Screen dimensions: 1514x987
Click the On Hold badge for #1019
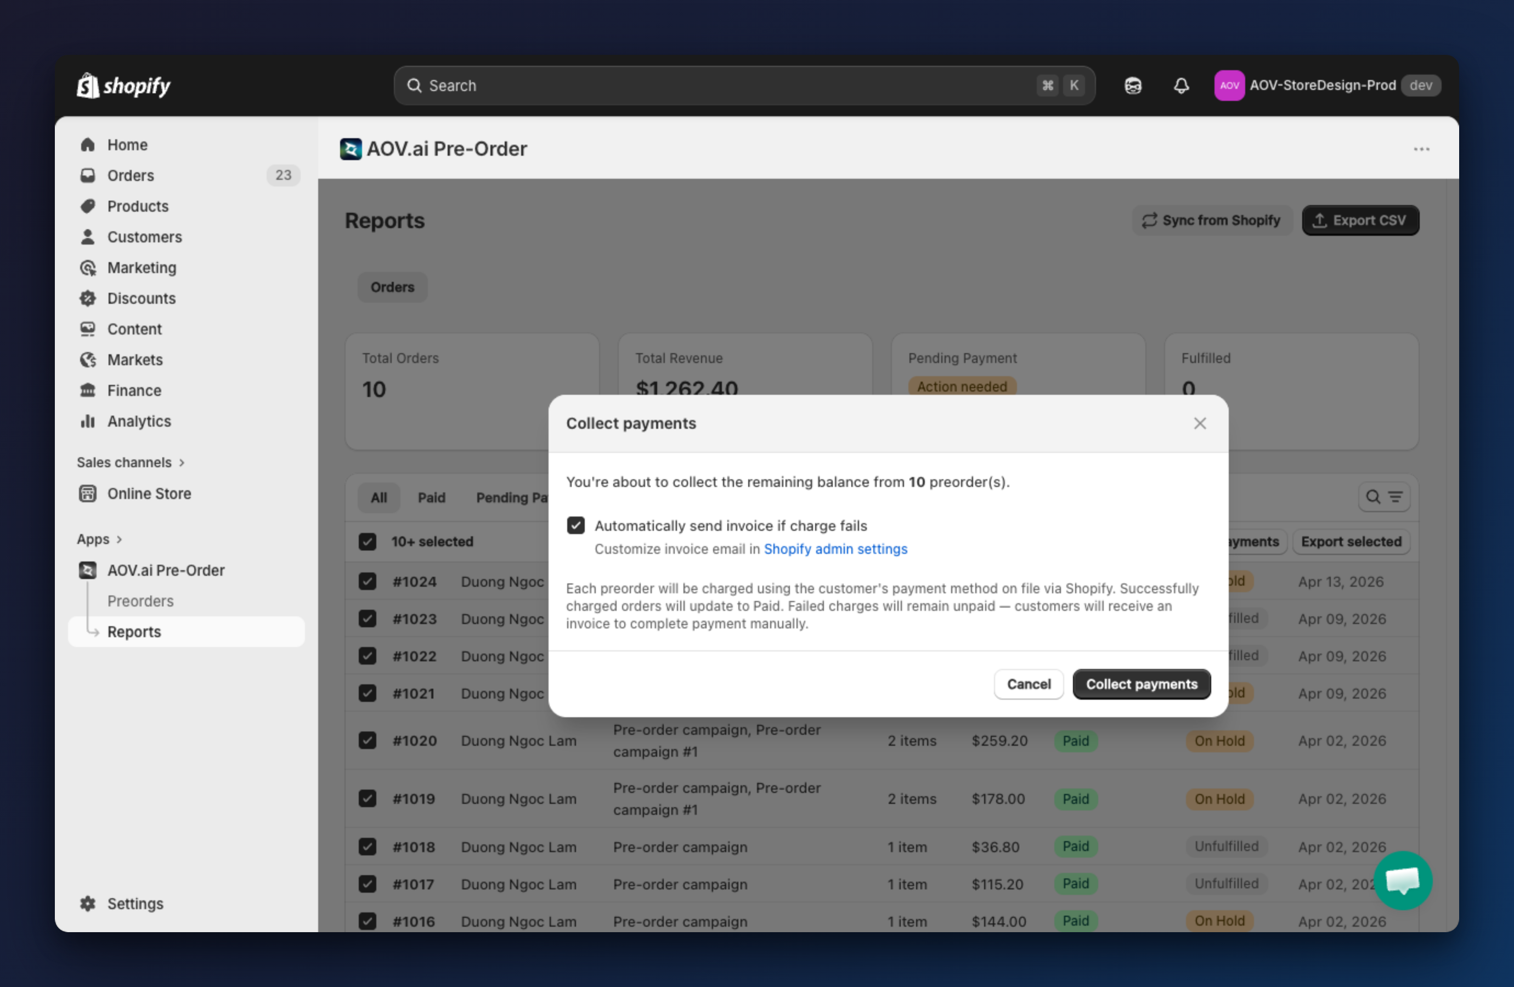click(1219, 799)
